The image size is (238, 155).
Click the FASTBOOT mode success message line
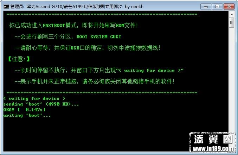tap(73, 25)
